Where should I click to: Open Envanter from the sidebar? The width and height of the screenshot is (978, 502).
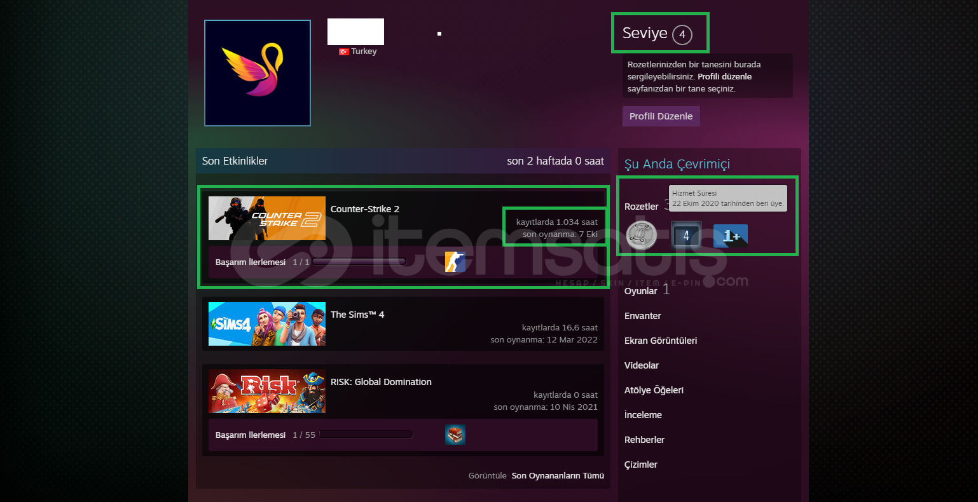pos(643,316)
